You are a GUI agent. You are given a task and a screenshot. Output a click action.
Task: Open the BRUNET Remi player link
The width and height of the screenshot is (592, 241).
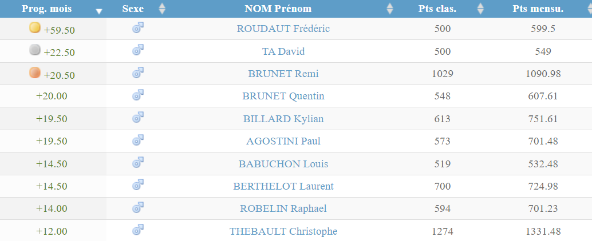coord(283,74)
